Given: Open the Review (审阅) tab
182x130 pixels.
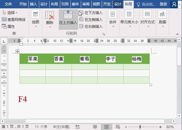Looking at the screenshot, I should coord(86,4).
